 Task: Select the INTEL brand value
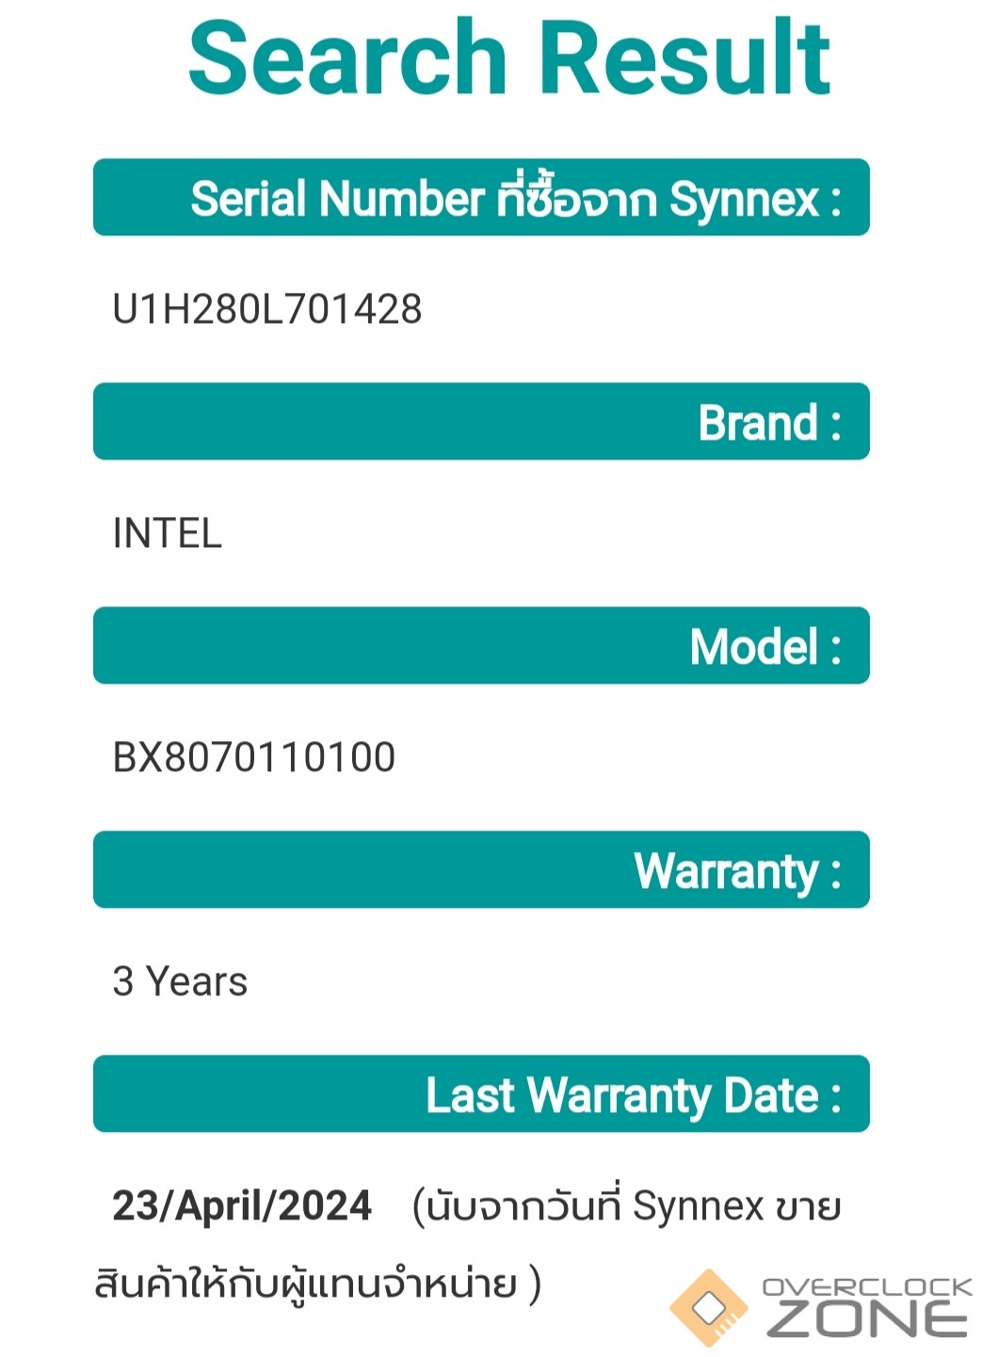pos(167,534)
